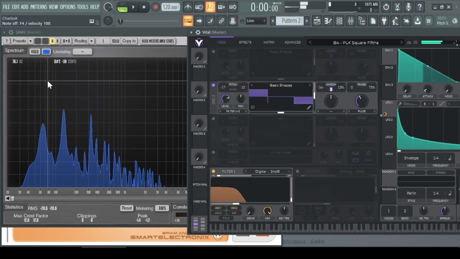This screenshot has height=259, width=460.
Task: Choose next wavetable after Basic Shapes
Action: click(x=310, y=85)
